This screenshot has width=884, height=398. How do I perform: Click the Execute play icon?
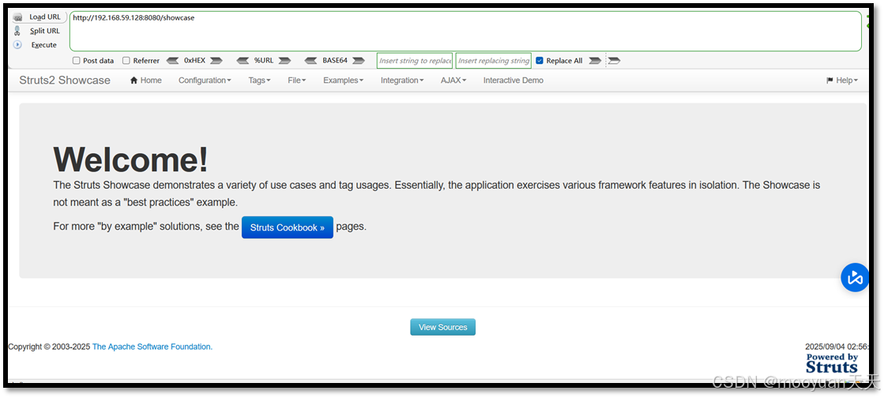point(17,44)
